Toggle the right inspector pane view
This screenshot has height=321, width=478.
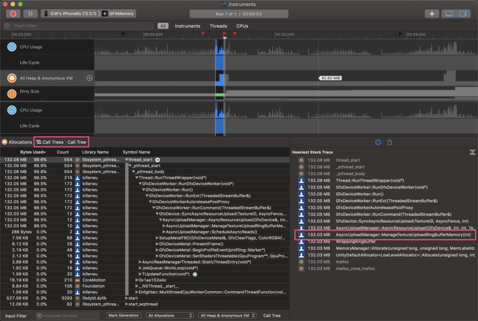click(463, 14)
